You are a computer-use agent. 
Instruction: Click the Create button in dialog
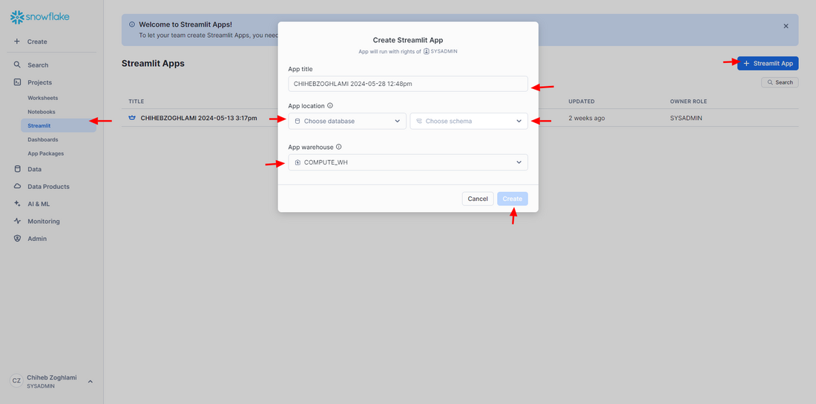click(x=513, y=199)
